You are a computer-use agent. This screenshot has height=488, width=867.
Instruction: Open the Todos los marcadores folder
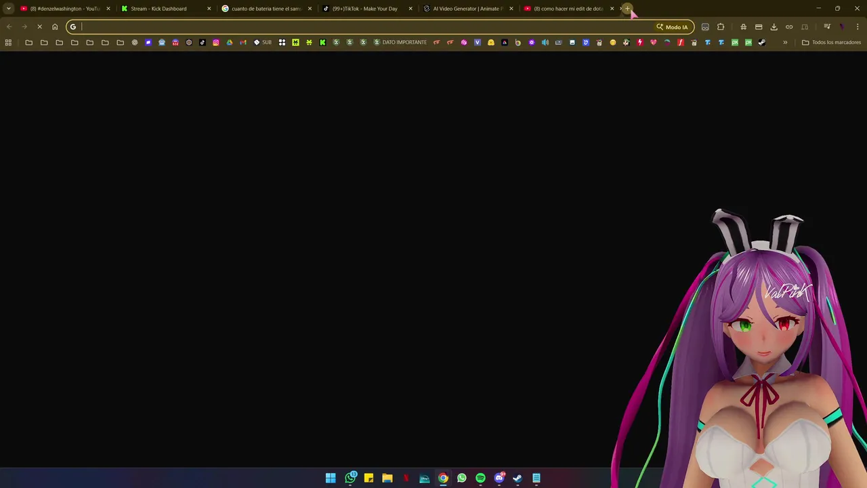pos(831,43)
